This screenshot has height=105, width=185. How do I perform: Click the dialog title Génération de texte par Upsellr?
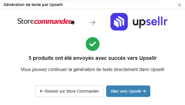pyautogui.click(x=33, y=5)
